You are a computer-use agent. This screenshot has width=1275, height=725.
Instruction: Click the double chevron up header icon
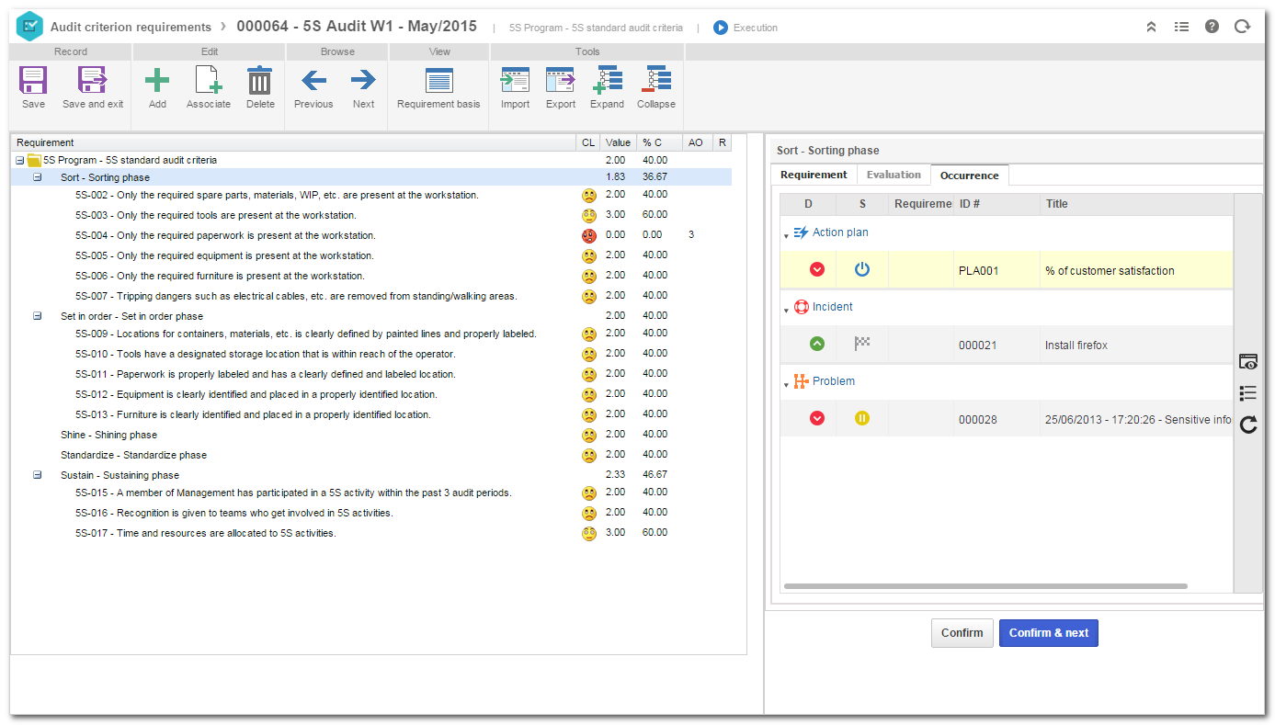coord(1151,27)
